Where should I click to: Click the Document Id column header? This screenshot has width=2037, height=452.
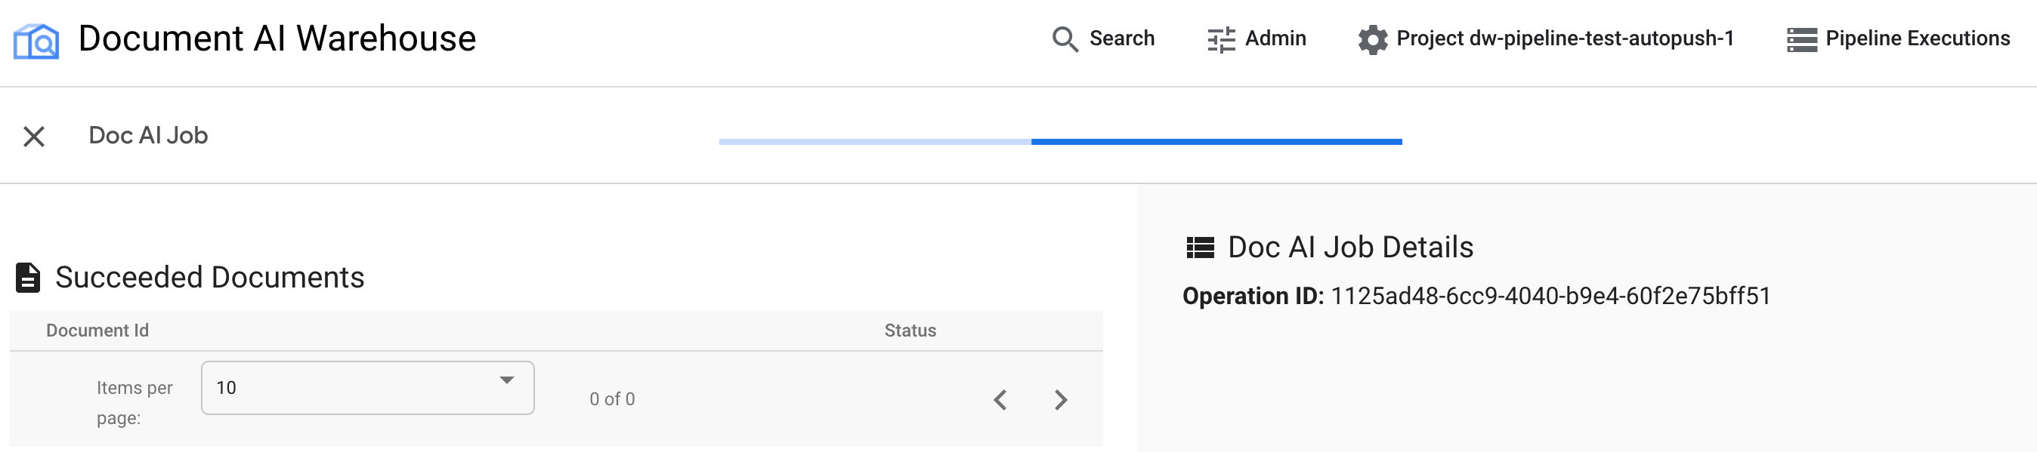coord(97,331)
